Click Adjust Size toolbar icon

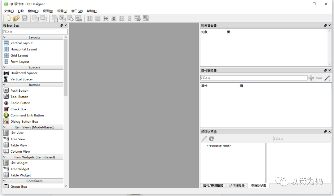(146, 18)
